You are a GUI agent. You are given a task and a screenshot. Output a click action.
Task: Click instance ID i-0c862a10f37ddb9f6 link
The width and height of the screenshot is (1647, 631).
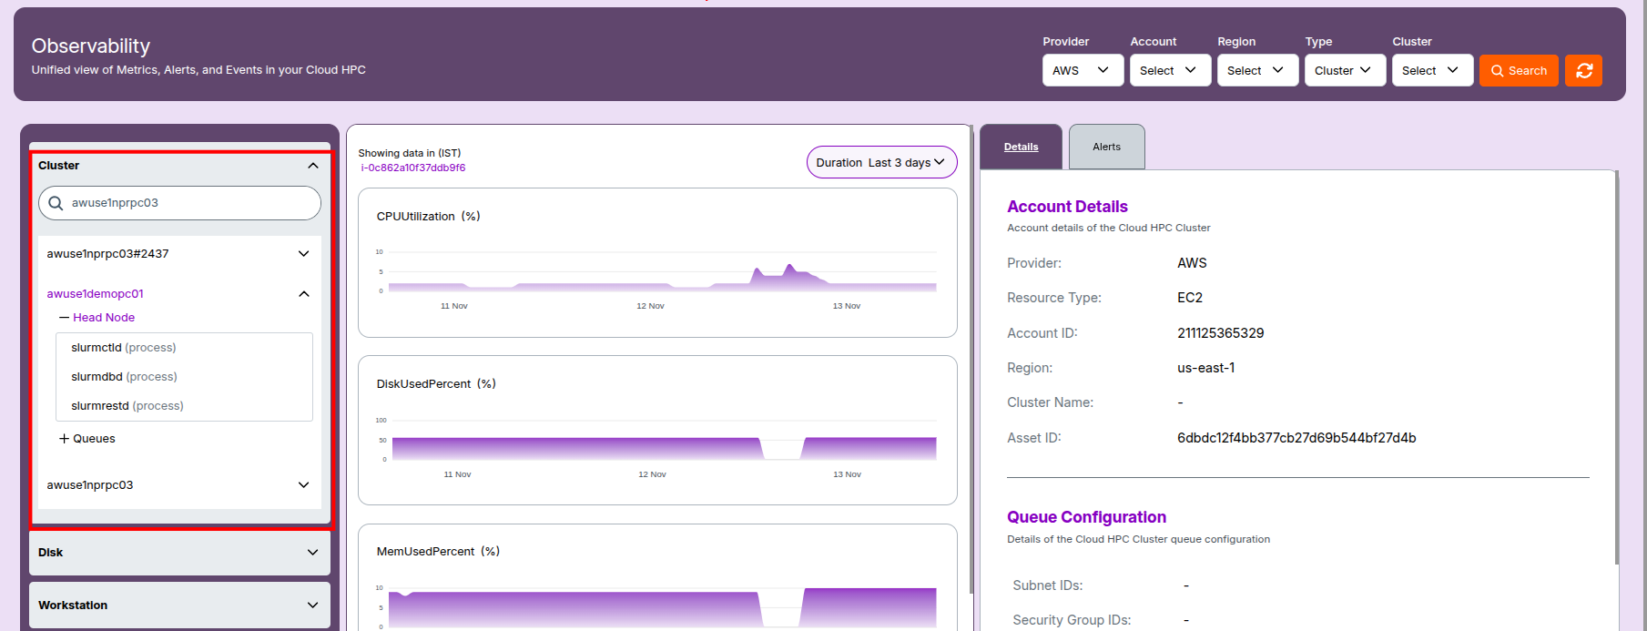click(x=413, y=168)
